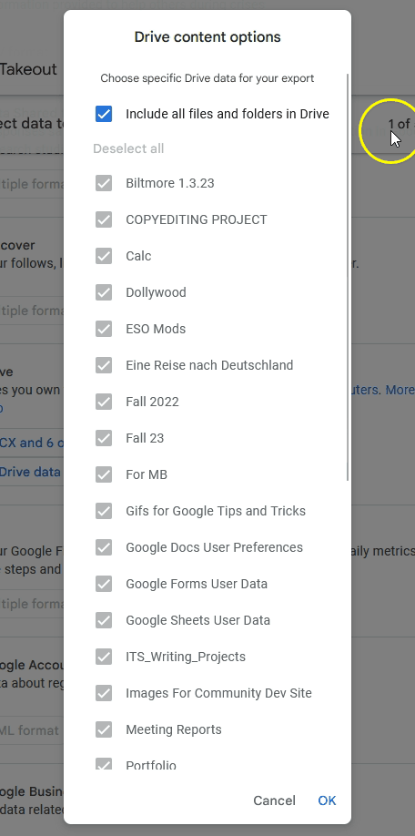Uncheck Include all files and folders in Drive
The height and width of the screenshot is (836, 415).
coord(104,114)
